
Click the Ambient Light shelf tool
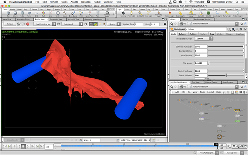point(237,12)
